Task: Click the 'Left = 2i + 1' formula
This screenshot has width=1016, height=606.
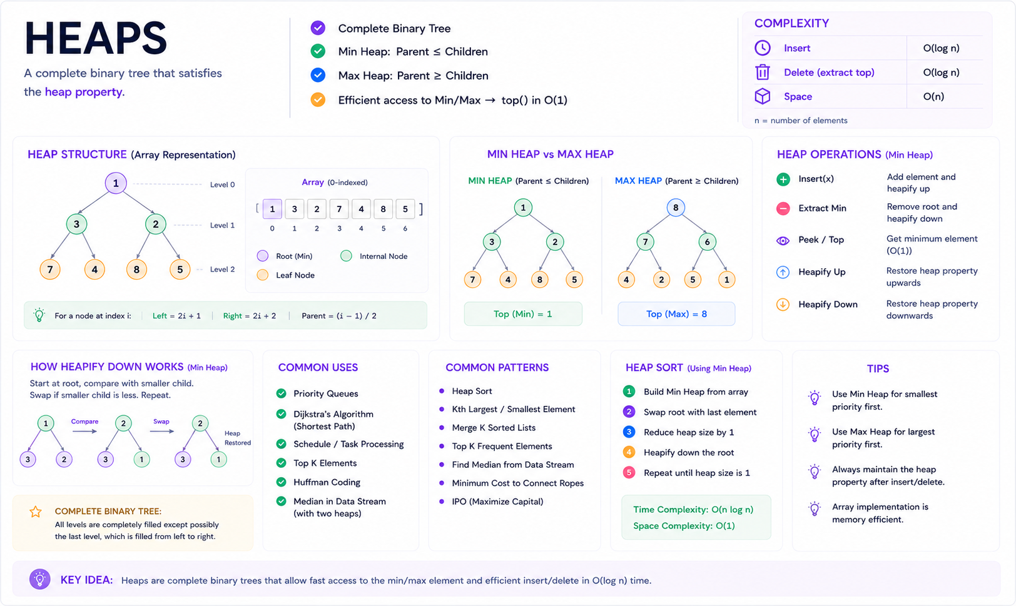Action: click(x=176, y=316)
